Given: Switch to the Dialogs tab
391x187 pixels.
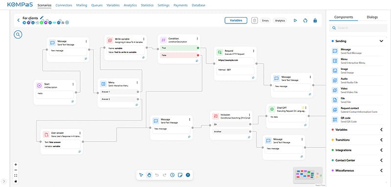Looking at the screenshot, I should coord(372,17).
